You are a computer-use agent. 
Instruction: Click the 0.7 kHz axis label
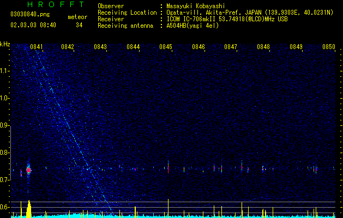[4, 180]
